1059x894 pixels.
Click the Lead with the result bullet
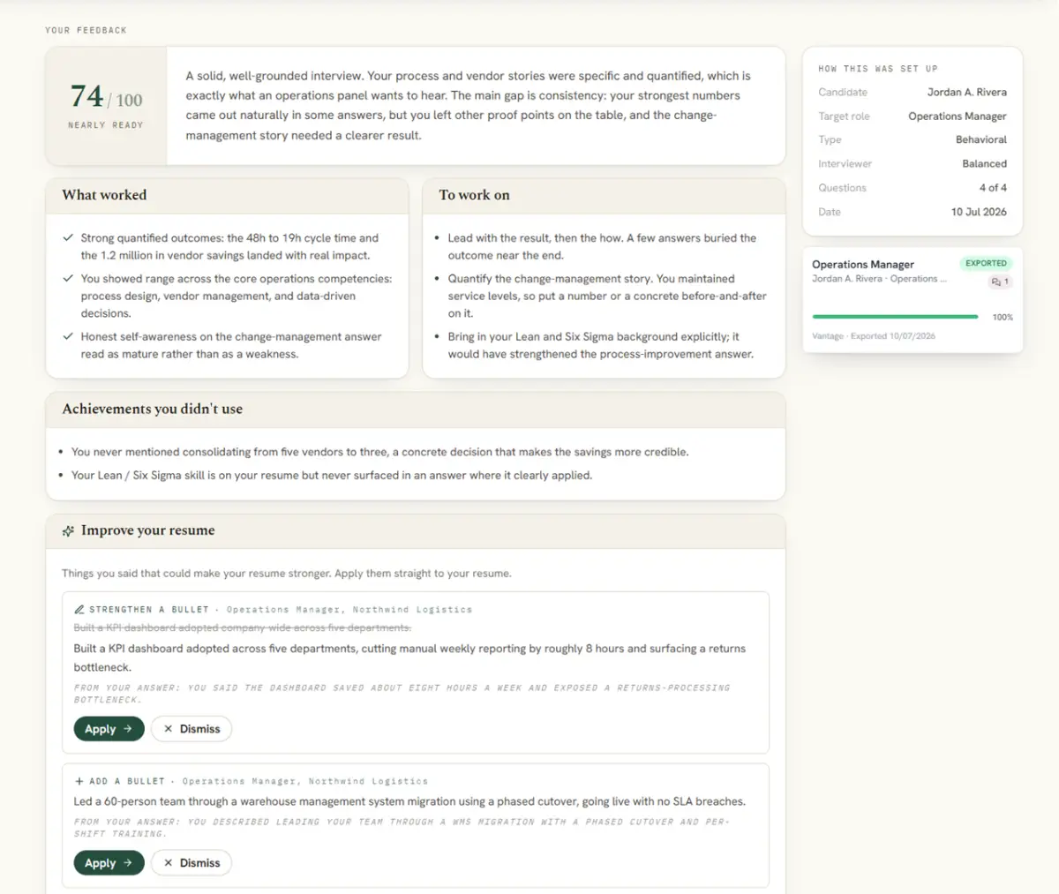coord(602,247)
